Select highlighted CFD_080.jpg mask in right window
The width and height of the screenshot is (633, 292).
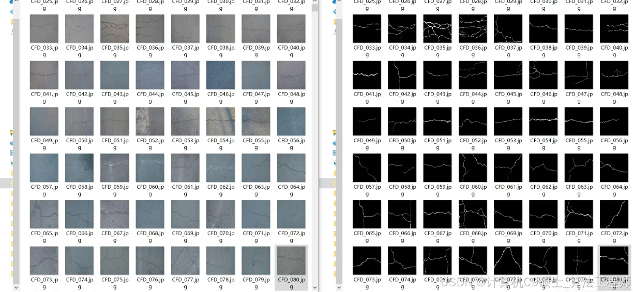tap(614, 260)
